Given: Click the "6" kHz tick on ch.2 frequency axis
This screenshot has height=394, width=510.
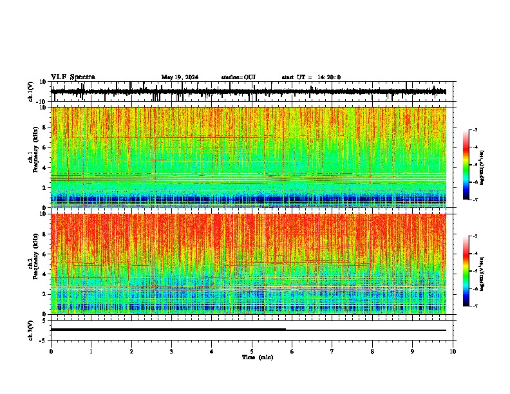Looking at the screenshot, I should pyautogui.click(x=45, y=254).
